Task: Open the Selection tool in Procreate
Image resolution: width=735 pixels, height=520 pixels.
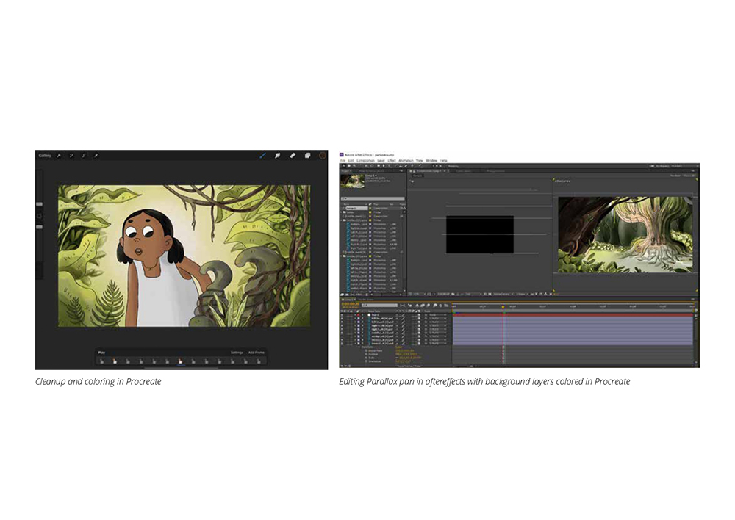Action: [x=84, y=156]
